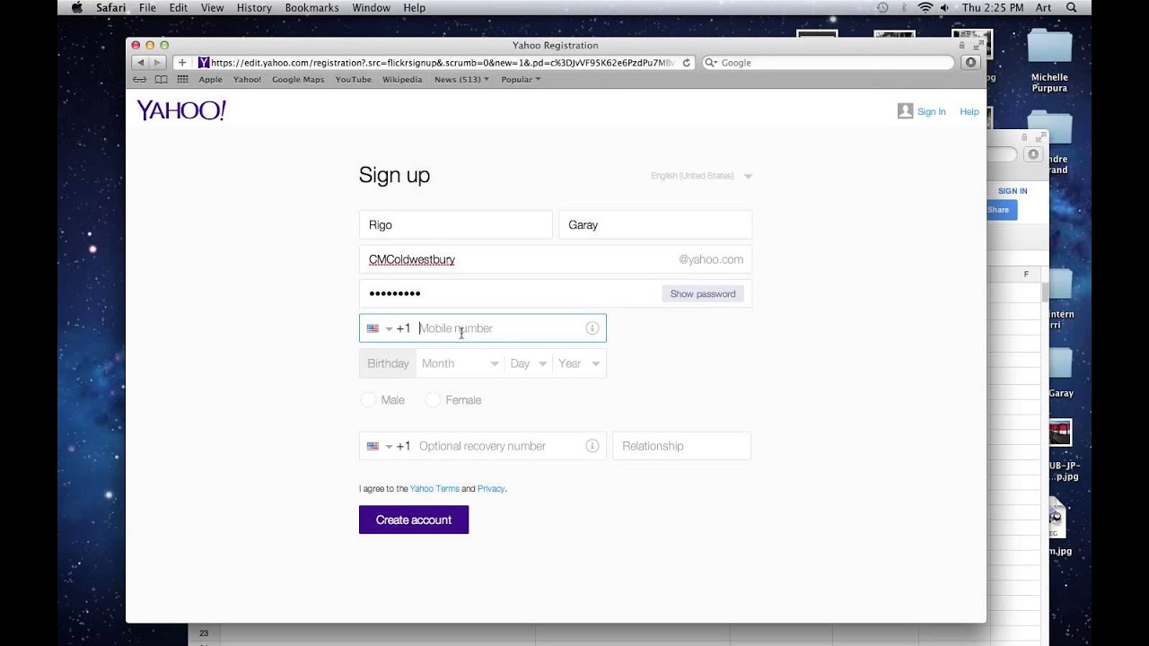Open the English (United States) language dropdown
1149x646 pixels.
(x=702, y=176)
